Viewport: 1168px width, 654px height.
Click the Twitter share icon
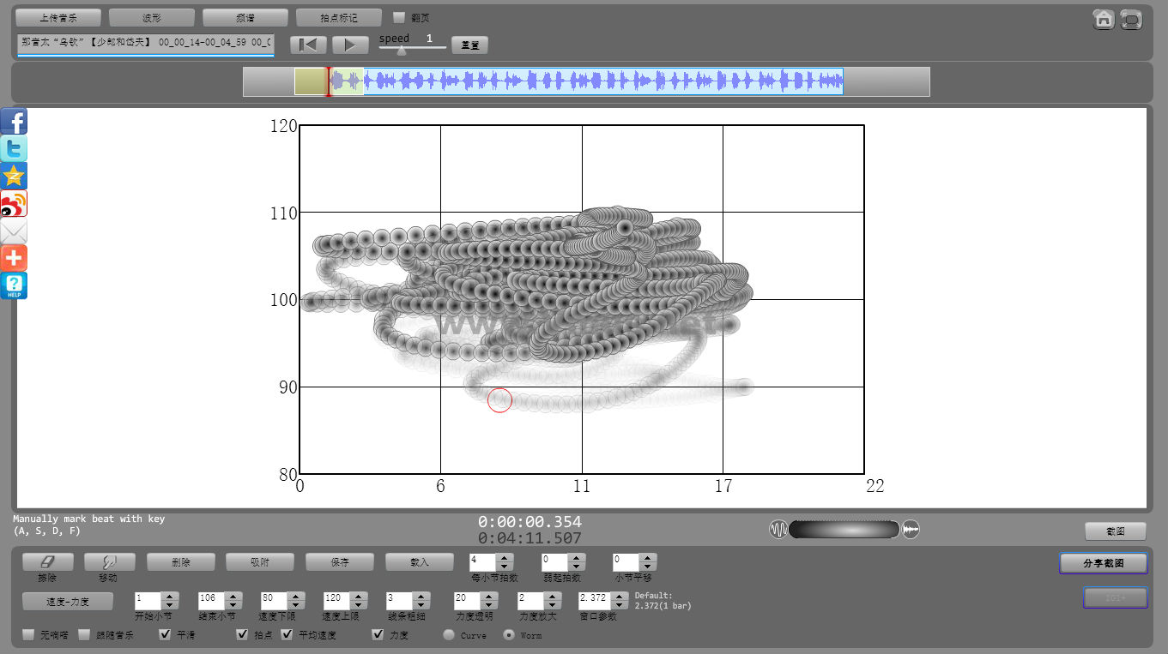pos(14,149)
